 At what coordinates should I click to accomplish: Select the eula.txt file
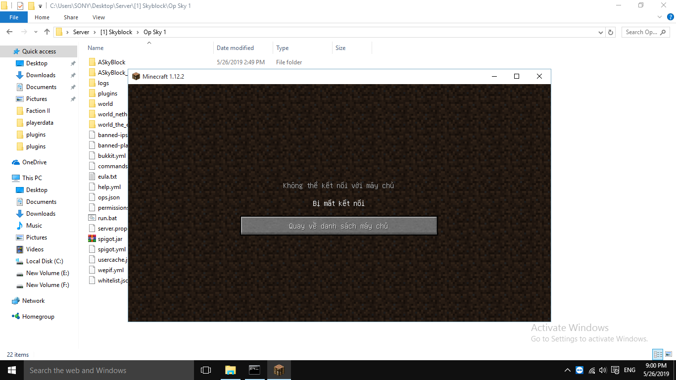pyautogui.click(x=107, y=177)
